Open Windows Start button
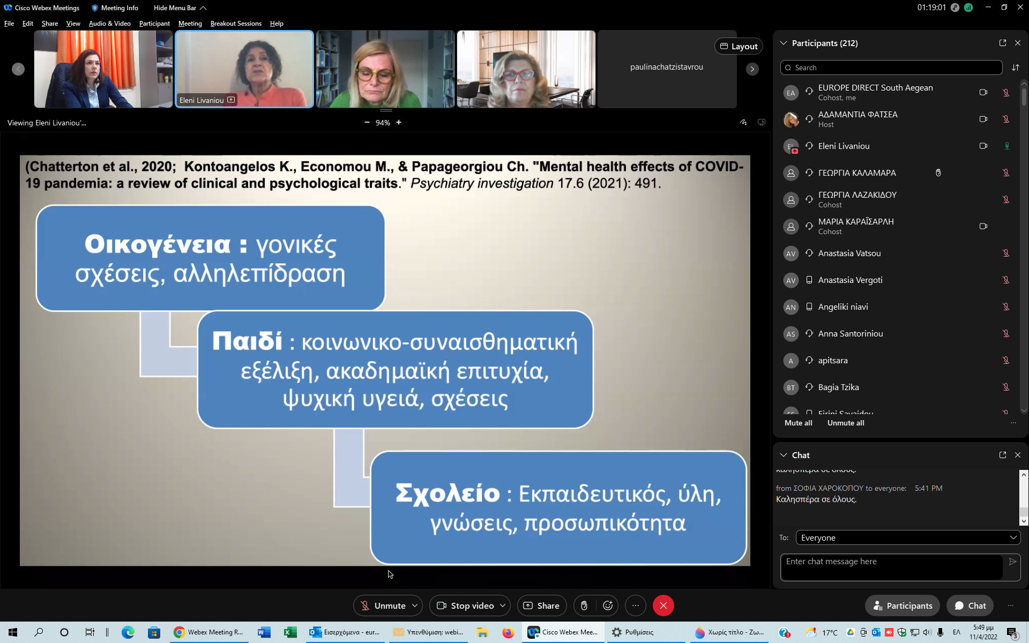 (13, 632)
